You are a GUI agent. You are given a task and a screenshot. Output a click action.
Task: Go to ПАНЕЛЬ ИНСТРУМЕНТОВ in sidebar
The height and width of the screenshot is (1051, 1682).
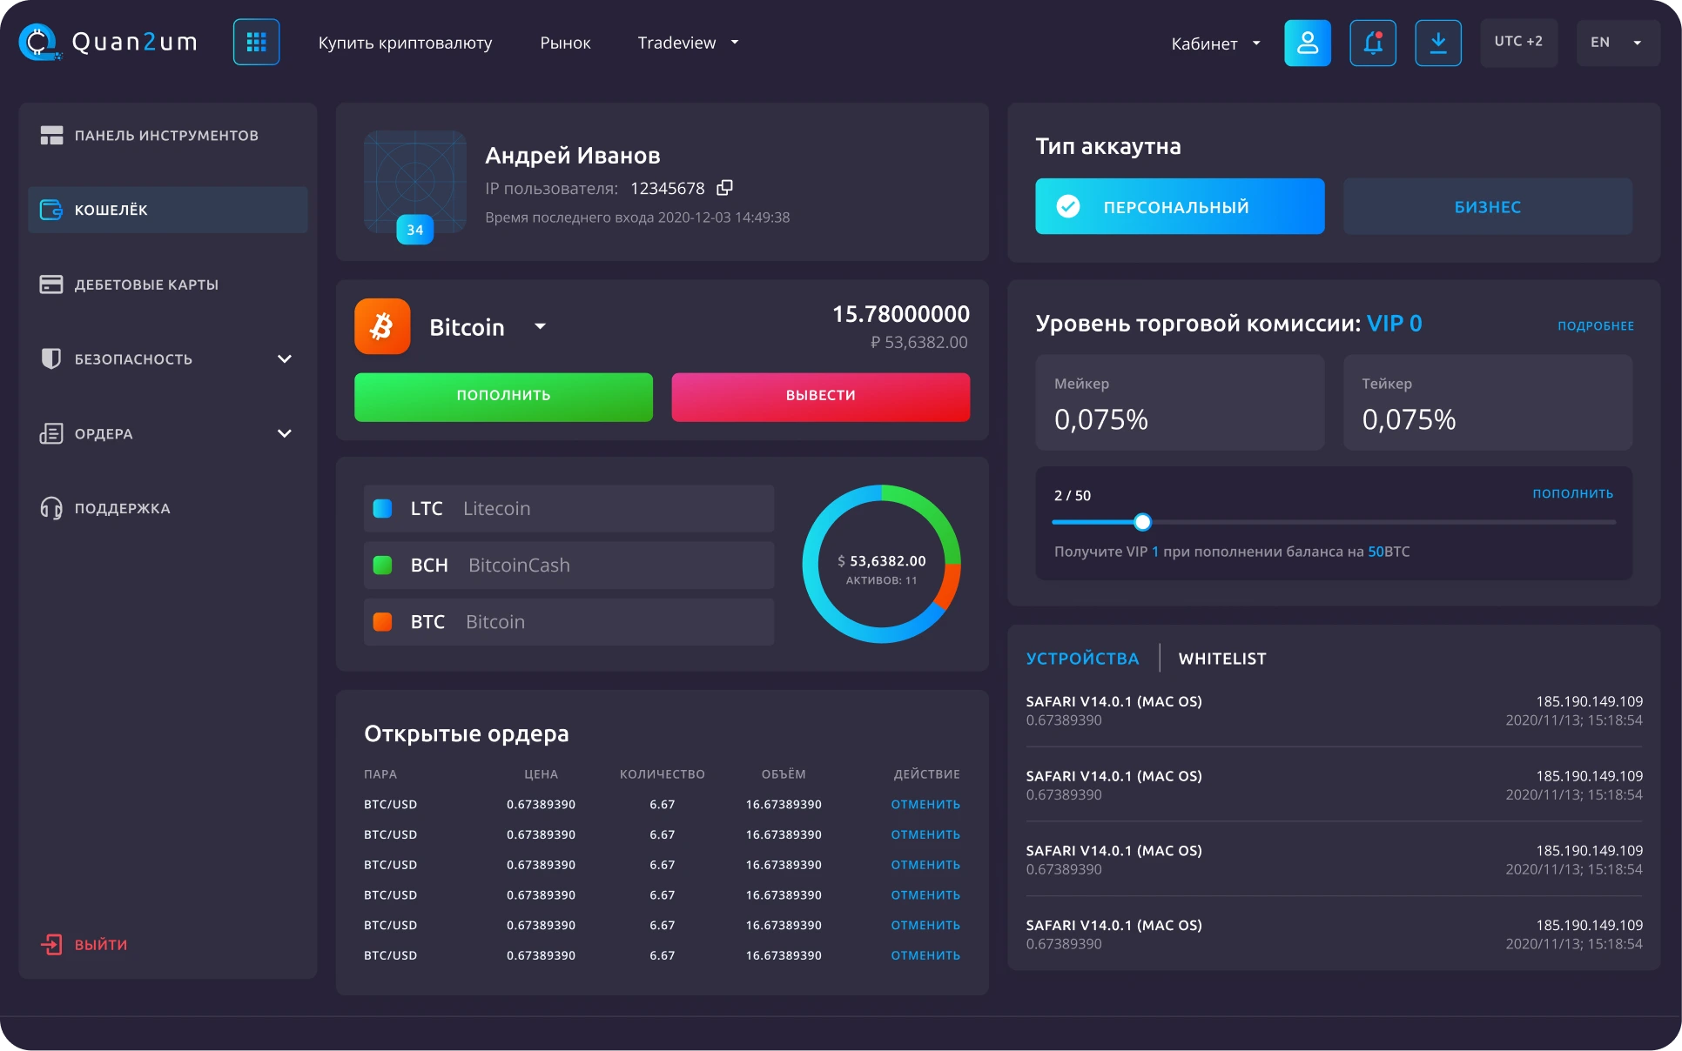(167, 135)
